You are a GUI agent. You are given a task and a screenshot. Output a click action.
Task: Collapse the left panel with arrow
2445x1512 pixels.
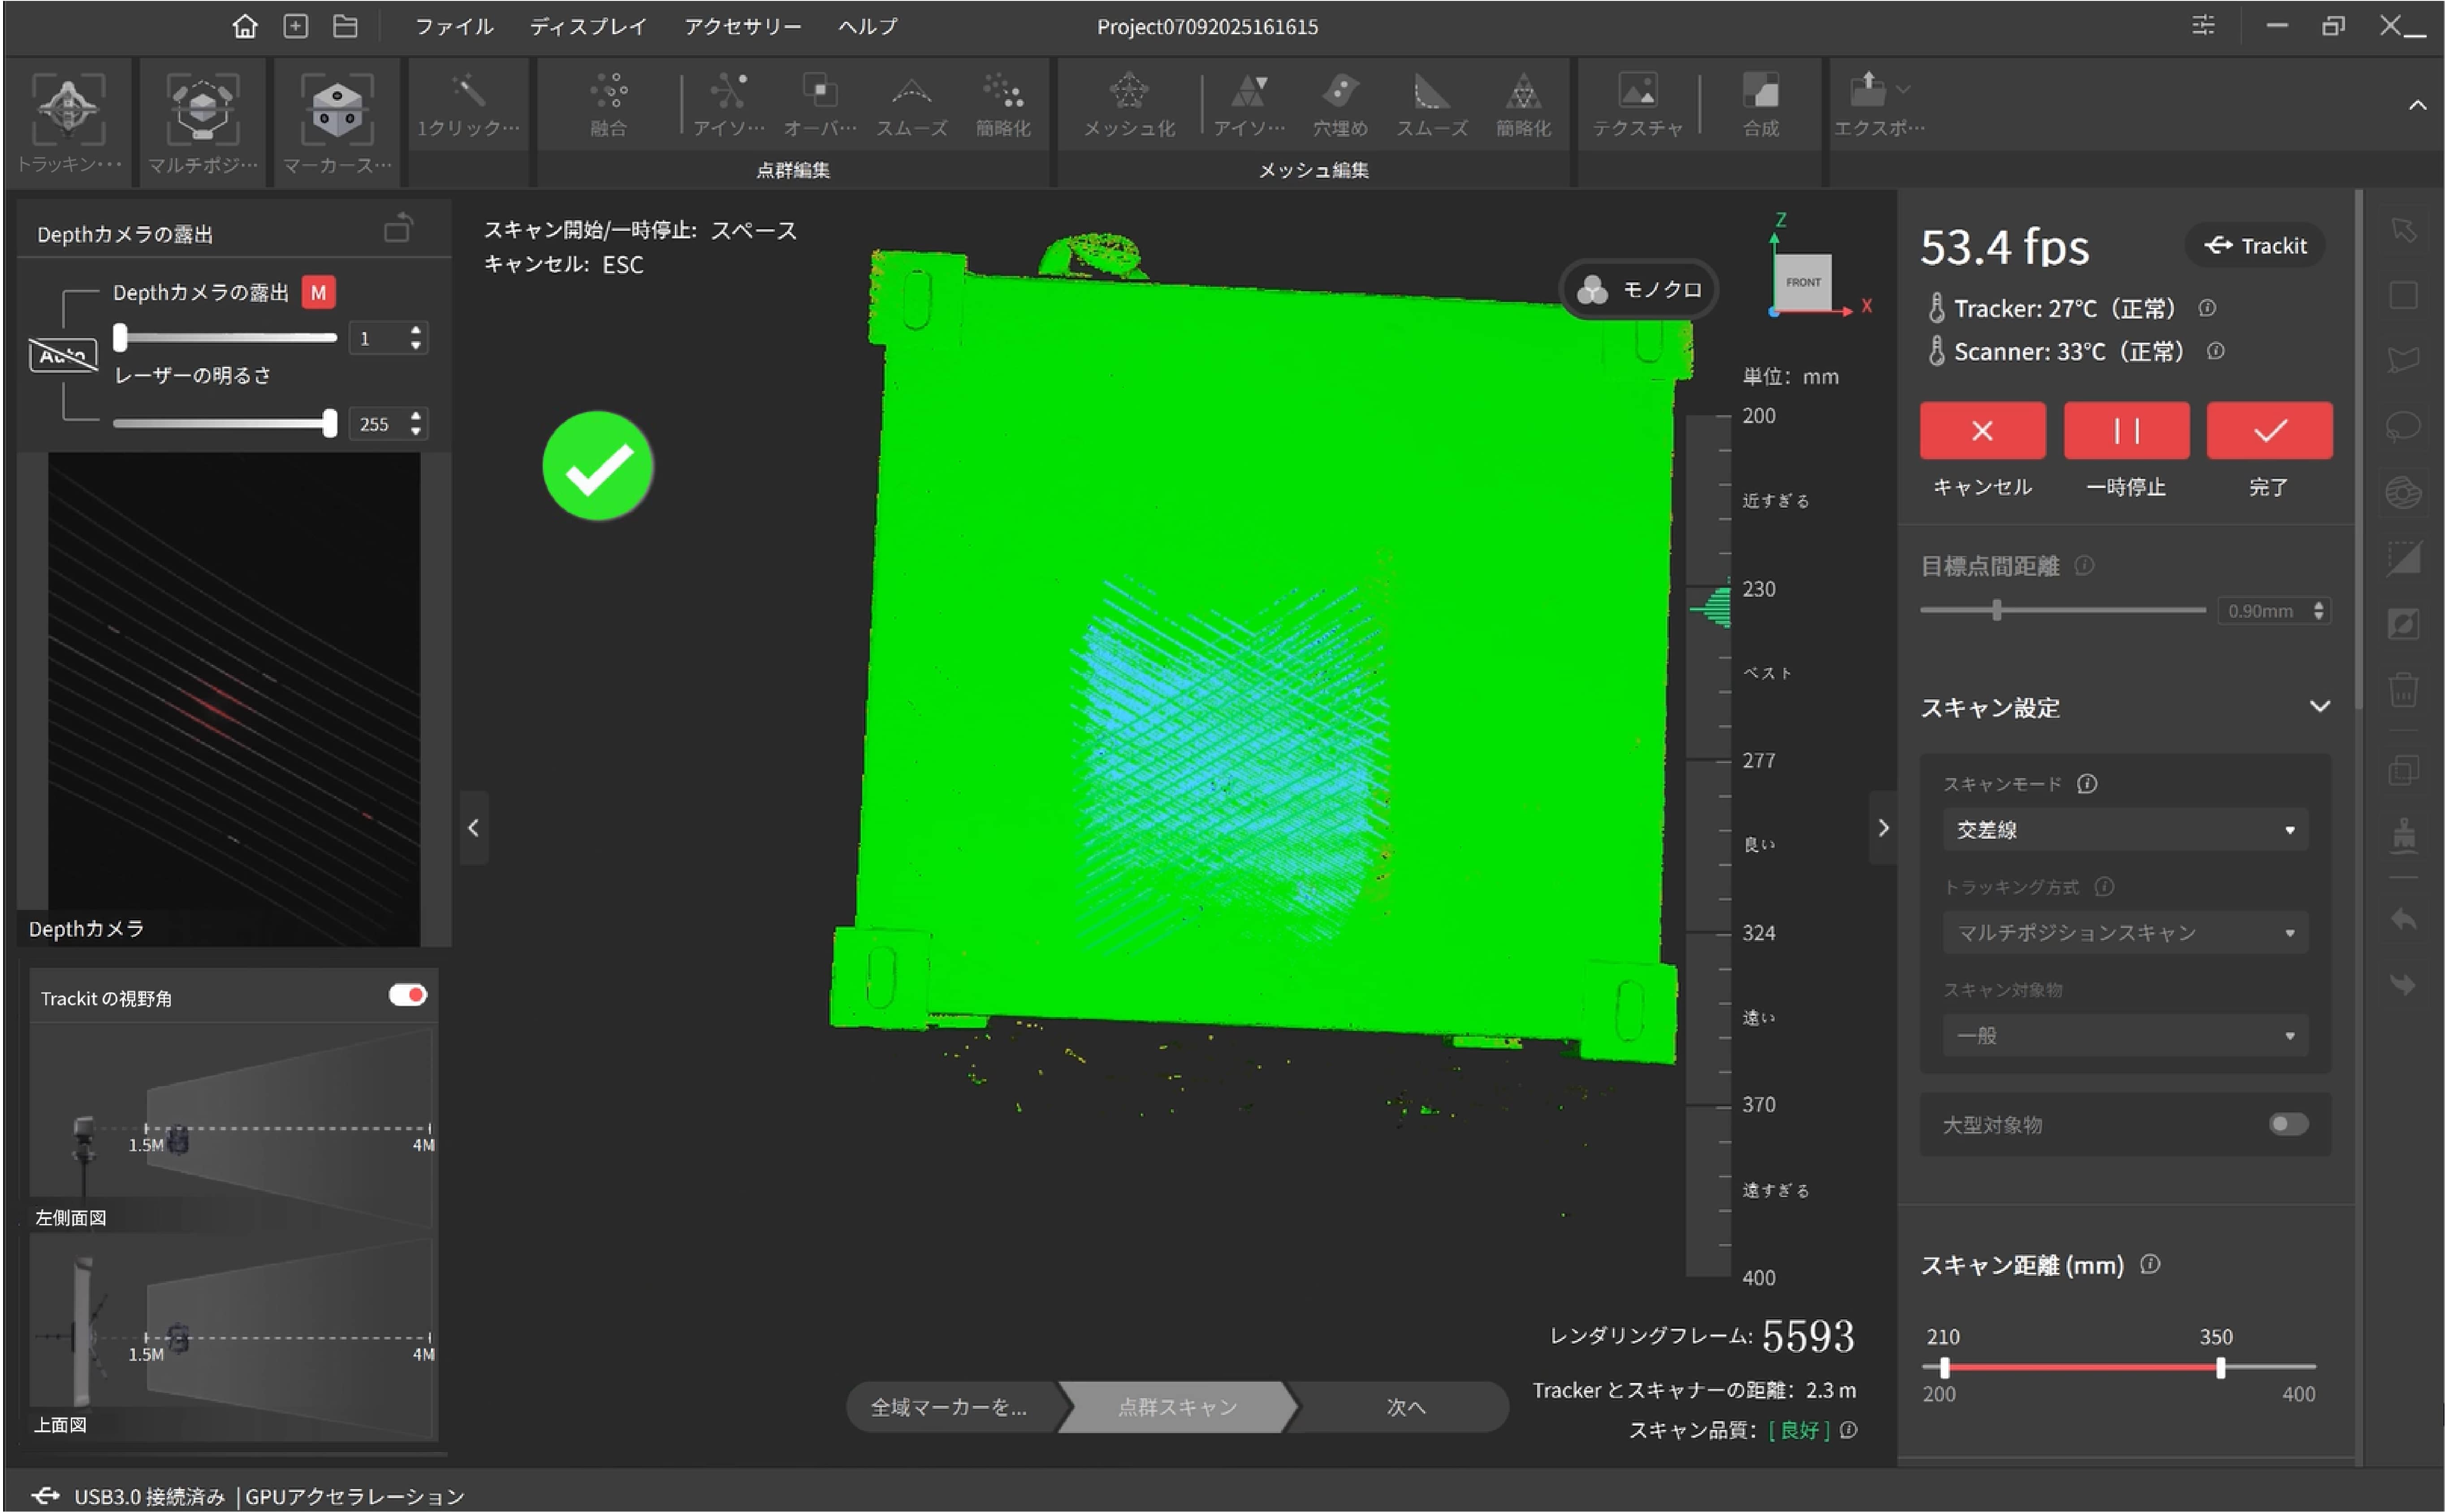click(474, 828)
